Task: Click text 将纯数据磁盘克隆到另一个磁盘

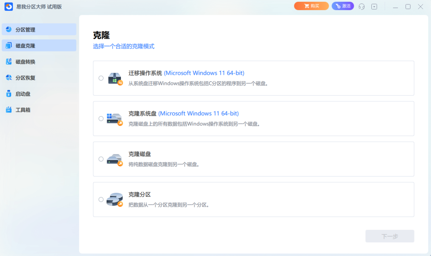Action: pos(164,164)
